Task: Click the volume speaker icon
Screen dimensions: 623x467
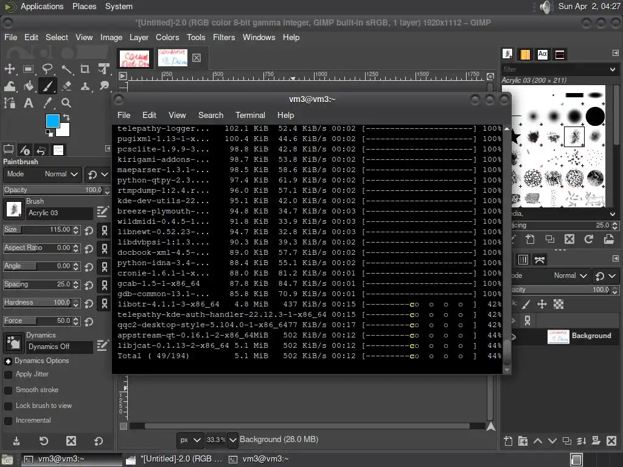Action: [x=546, y=7]
